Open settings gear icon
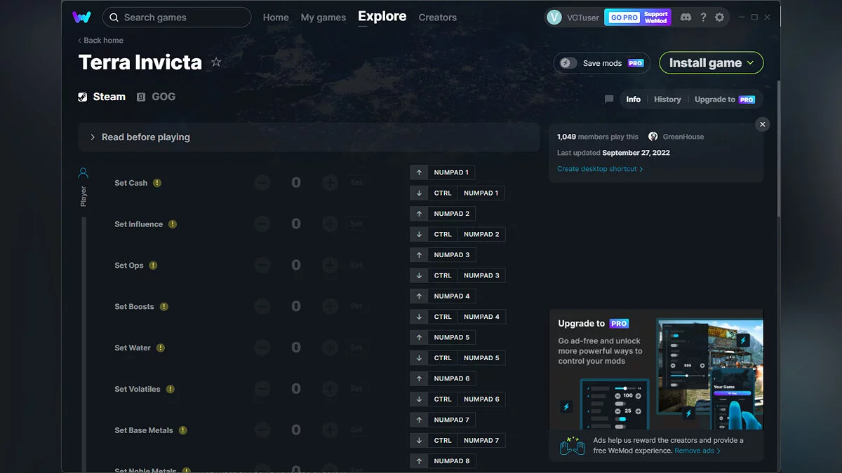This screenshot has width=842, height=473. (x=719, y=18)
